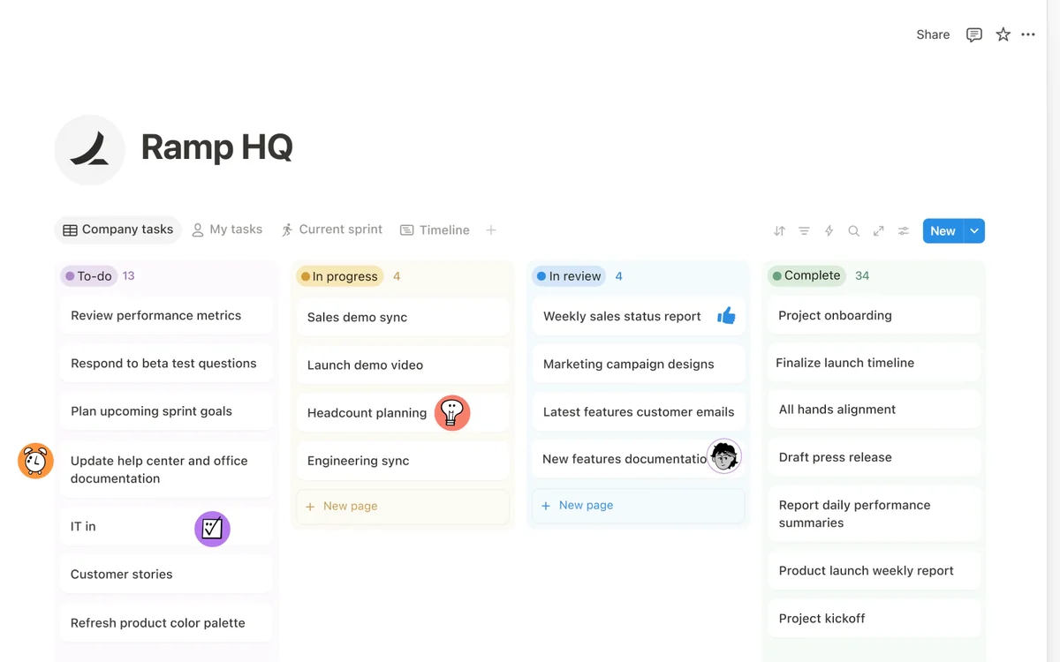Click the In progress count 4

[397, 276]
